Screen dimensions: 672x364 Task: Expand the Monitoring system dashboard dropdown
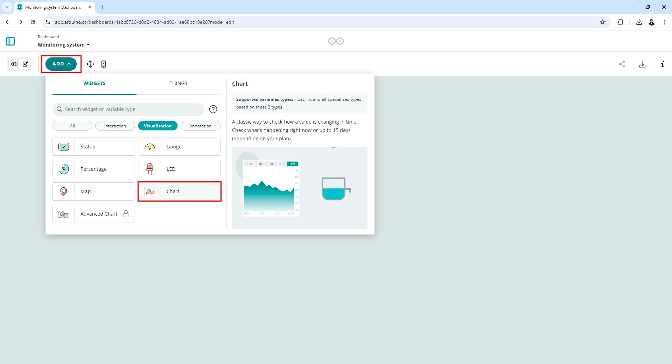[64, 45]
